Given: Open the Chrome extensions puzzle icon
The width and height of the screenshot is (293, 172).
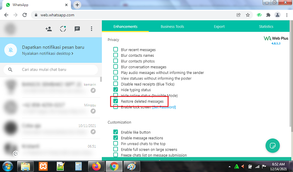Looking at the screenshot, I should pyautogui.click(x=269, y=15).
